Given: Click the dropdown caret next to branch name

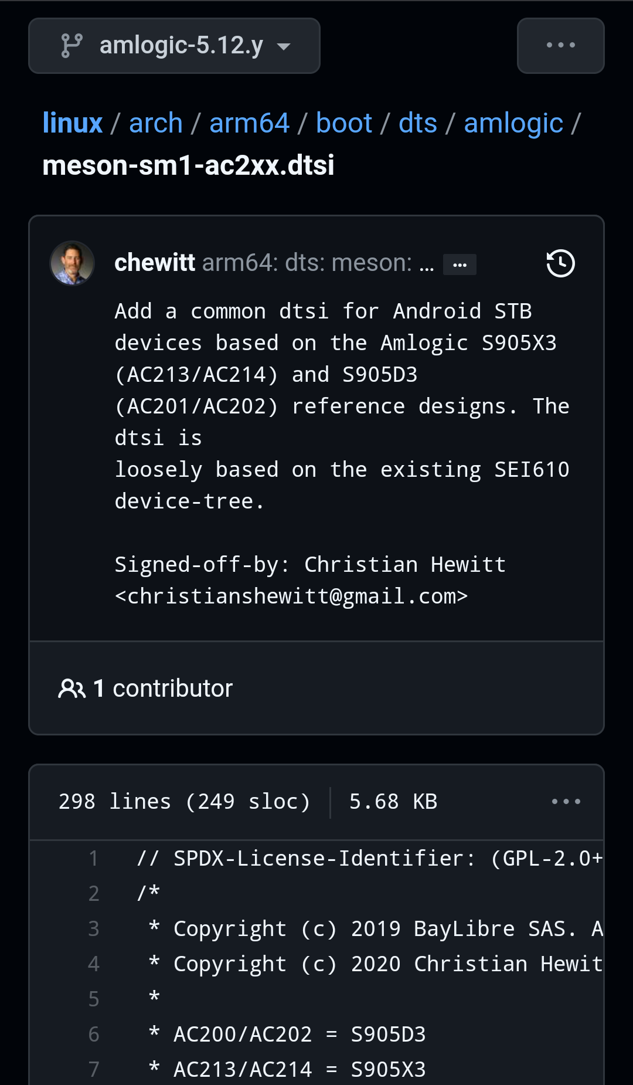Looking at the screenshot, I should point(284,47).
